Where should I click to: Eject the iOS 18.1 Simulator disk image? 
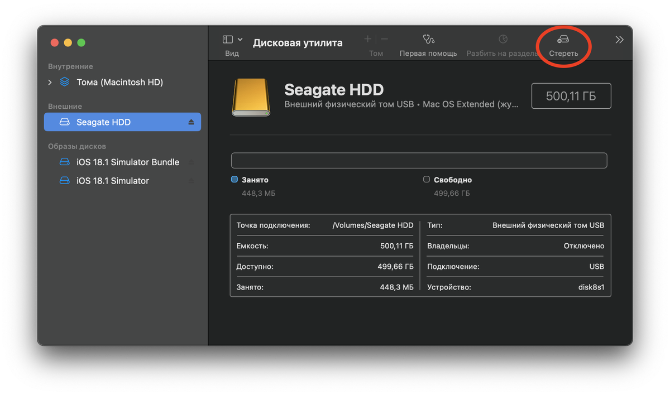[191, 181]
